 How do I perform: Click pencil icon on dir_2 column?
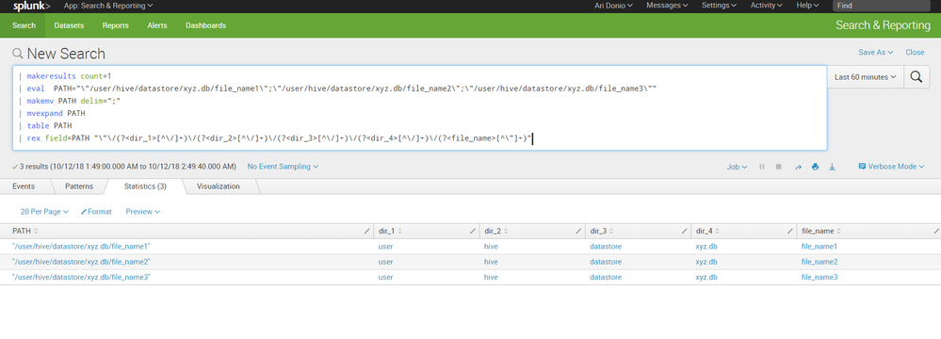click(578, 231)
